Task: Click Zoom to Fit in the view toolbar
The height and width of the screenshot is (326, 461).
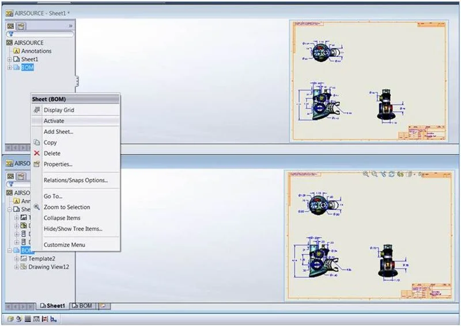Action: (x=366, y=174)
